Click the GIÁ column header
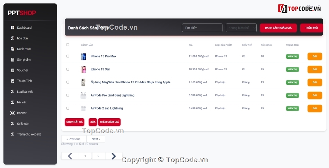The height and width of the screenshot is (168, 329). (190, 45)
